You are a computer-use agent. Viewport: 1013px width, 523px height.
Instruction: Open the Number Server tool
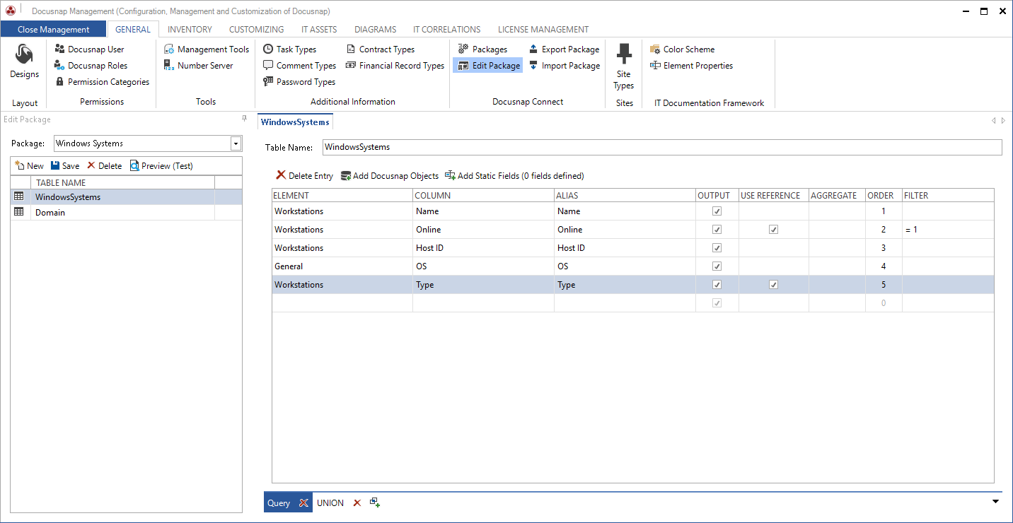tap(199, 66)
